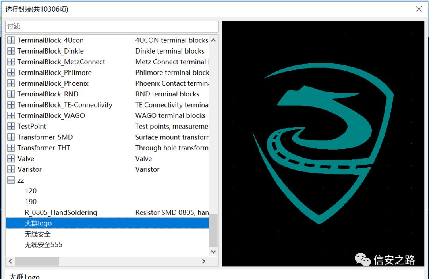Expand the TerminalBlock_Philmore library
Screen dimensions: 429x279
(x=11, y=72)
